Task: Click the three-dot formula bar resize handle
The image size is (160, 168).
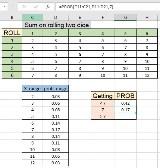Action: pyautogui.click(x=13, y=7)
